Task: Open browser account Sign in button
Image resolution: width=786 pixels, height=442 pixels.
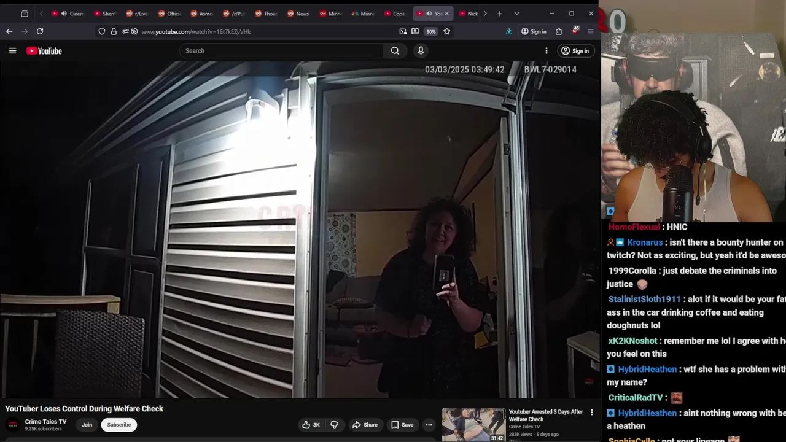Action: click(x=534, y=31)
